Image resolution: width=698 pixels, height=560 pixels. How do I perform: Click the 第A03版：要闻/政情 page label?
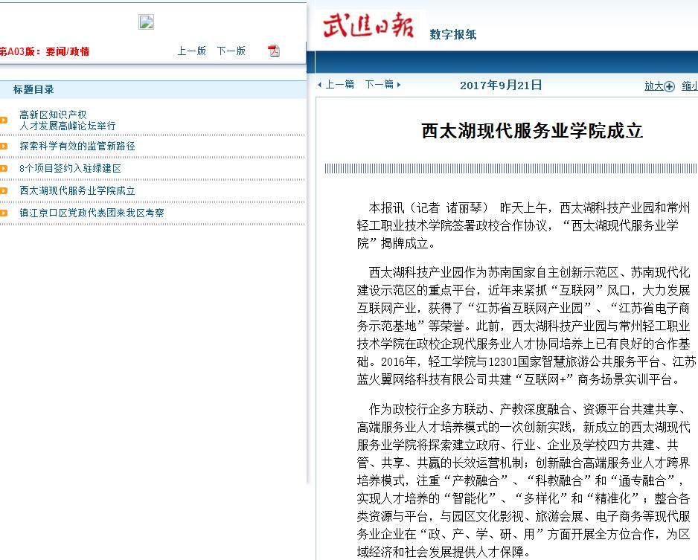(x=45, y=51)
